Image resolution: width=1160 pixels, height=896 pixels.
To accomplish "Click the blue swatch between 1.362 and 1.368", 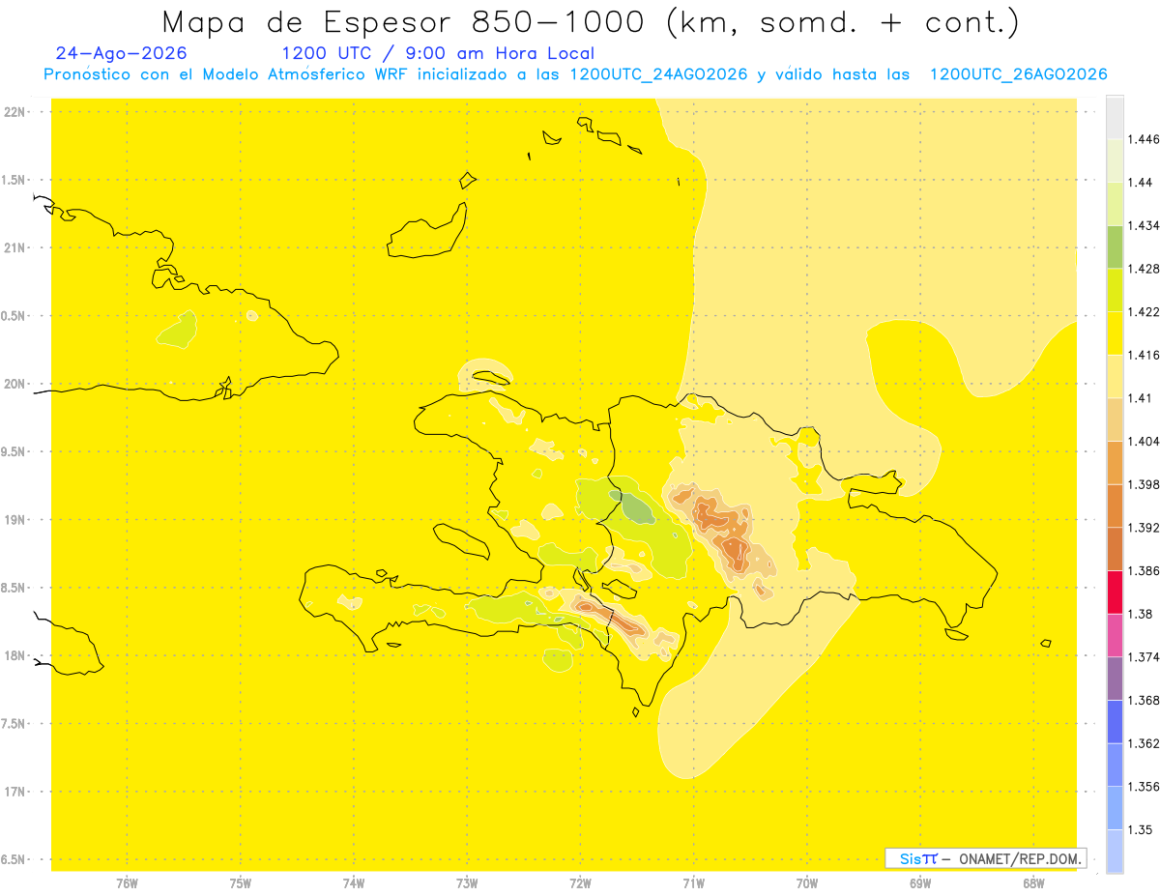I will click(x=1115, y=721).
